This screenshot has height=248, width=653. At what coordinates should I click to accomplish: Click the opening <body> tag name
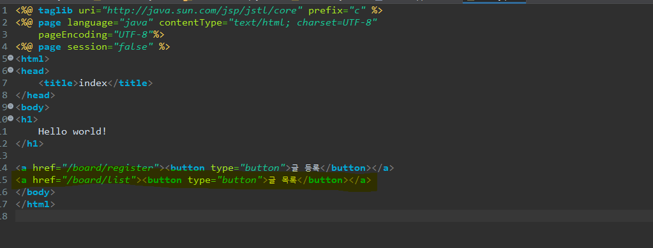tap(33, 107)
